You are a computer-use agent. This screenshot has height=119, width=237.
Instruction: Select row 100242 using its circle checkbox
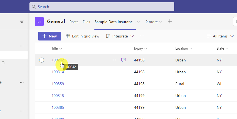[x=42, y=60]
